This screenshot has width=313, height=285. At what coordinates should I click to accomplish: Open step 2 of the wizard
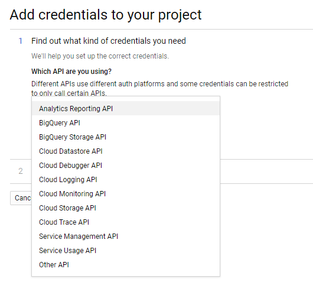[21, 171]
